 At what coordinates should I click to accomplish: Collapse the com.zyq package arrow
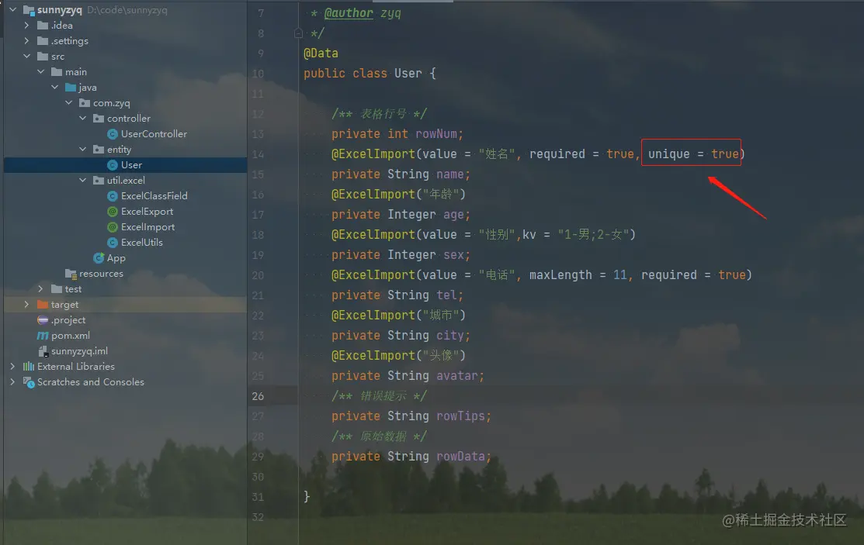coord(68,102)
